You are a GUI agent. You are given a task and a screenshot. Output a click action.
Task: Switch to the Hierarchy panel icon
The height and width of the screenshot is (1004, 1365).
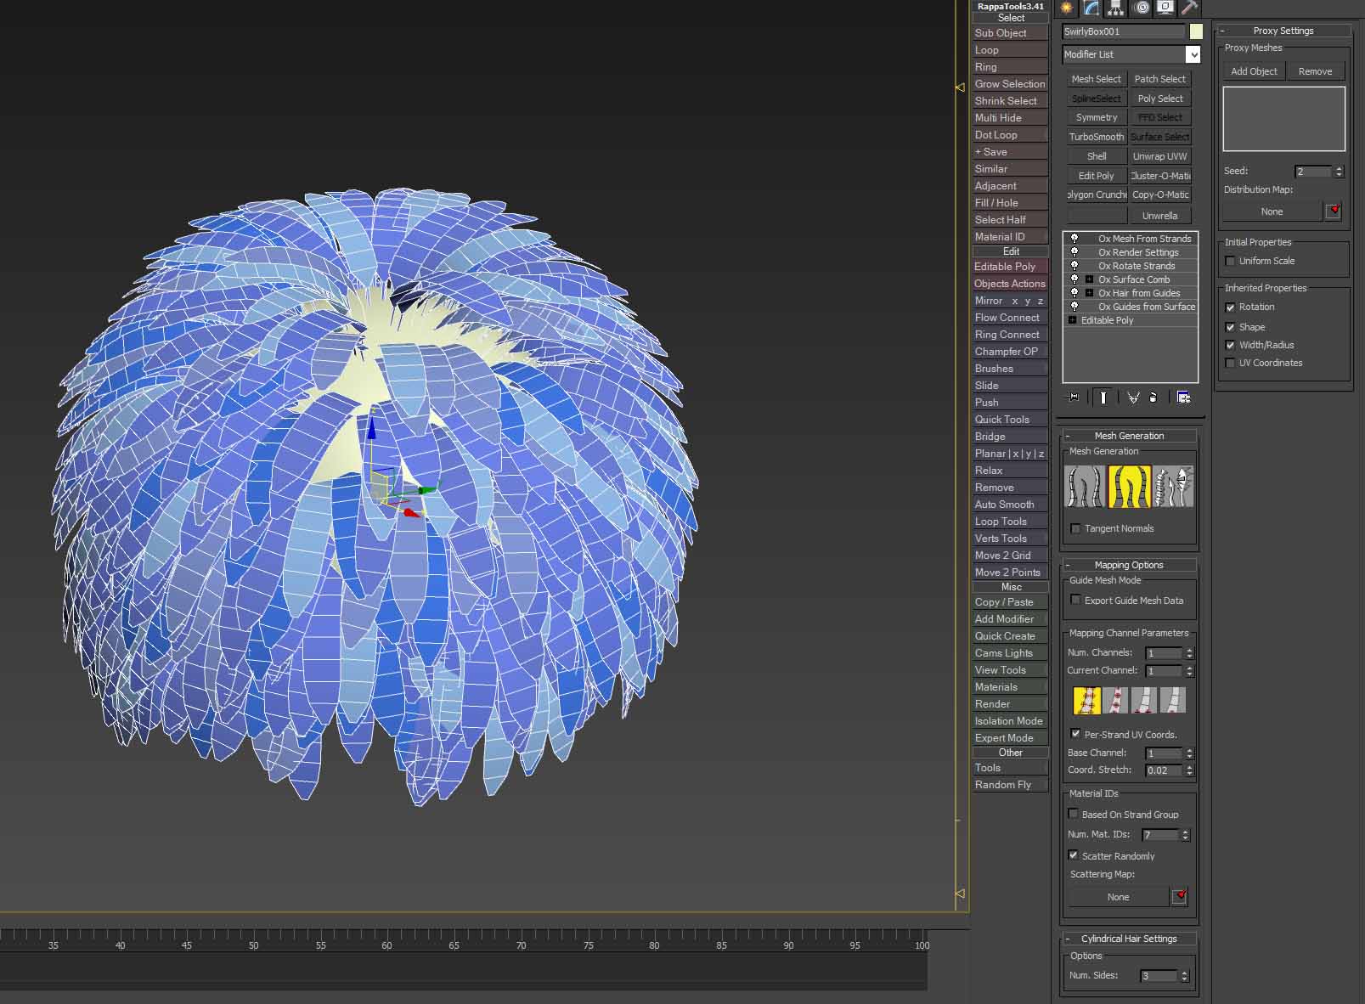(x=1116, y=8)
